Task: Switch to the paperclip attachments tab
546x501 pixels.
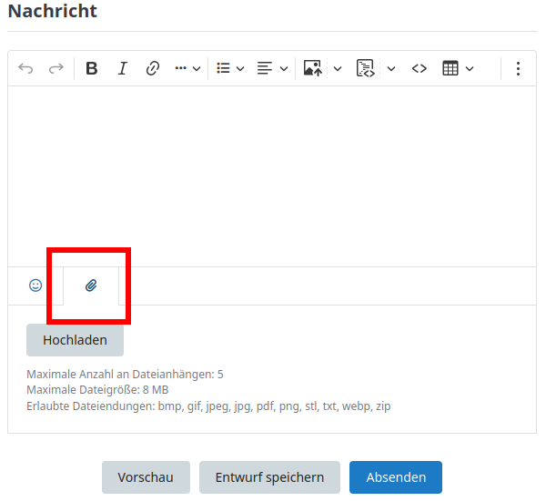Action: click(x=91, y=286)
